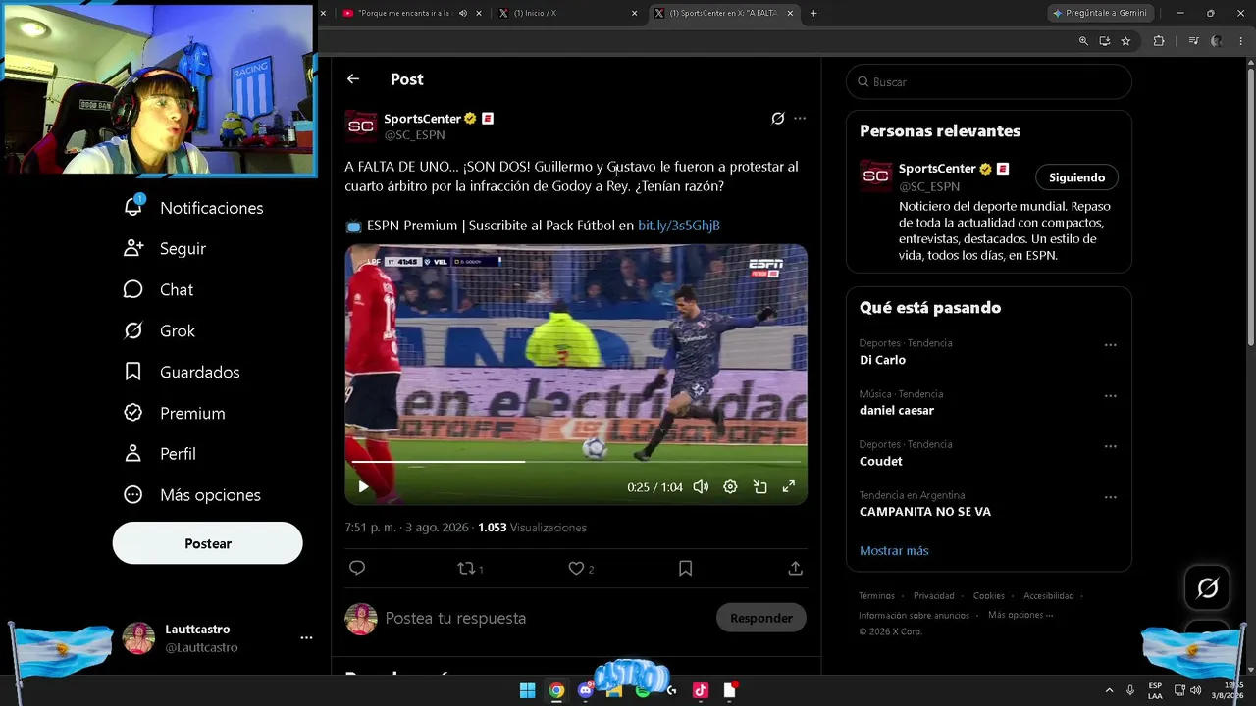Viewport: 1256px width, 706px height.
Task: Open Guardados bookmarks page
Action: pos(182,372)
